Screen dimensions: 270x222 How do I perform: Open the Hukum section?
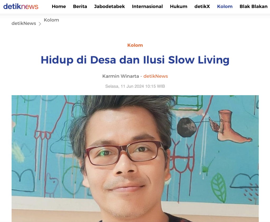click(x=179, y=7)
